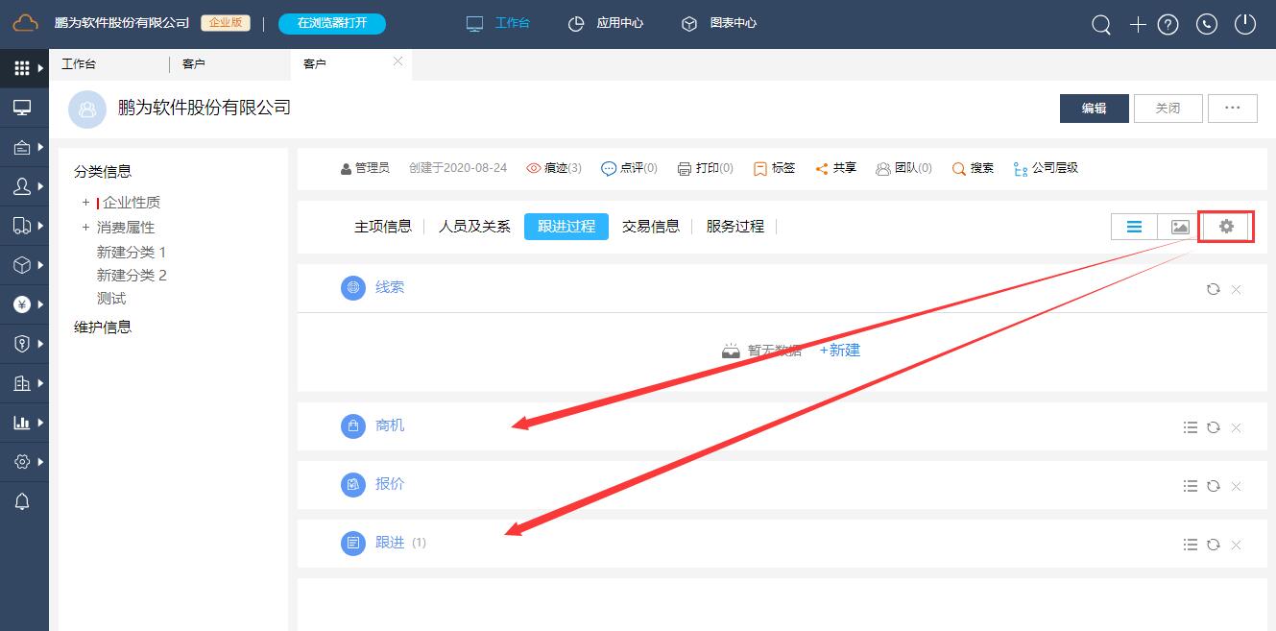
Task: Click +新建 link to create a lead
Action: (x=840, y=351)
